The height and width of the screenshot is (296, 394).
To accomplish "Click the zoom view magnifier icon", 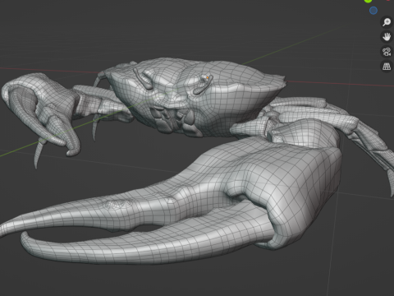I will tap(387, 22).
